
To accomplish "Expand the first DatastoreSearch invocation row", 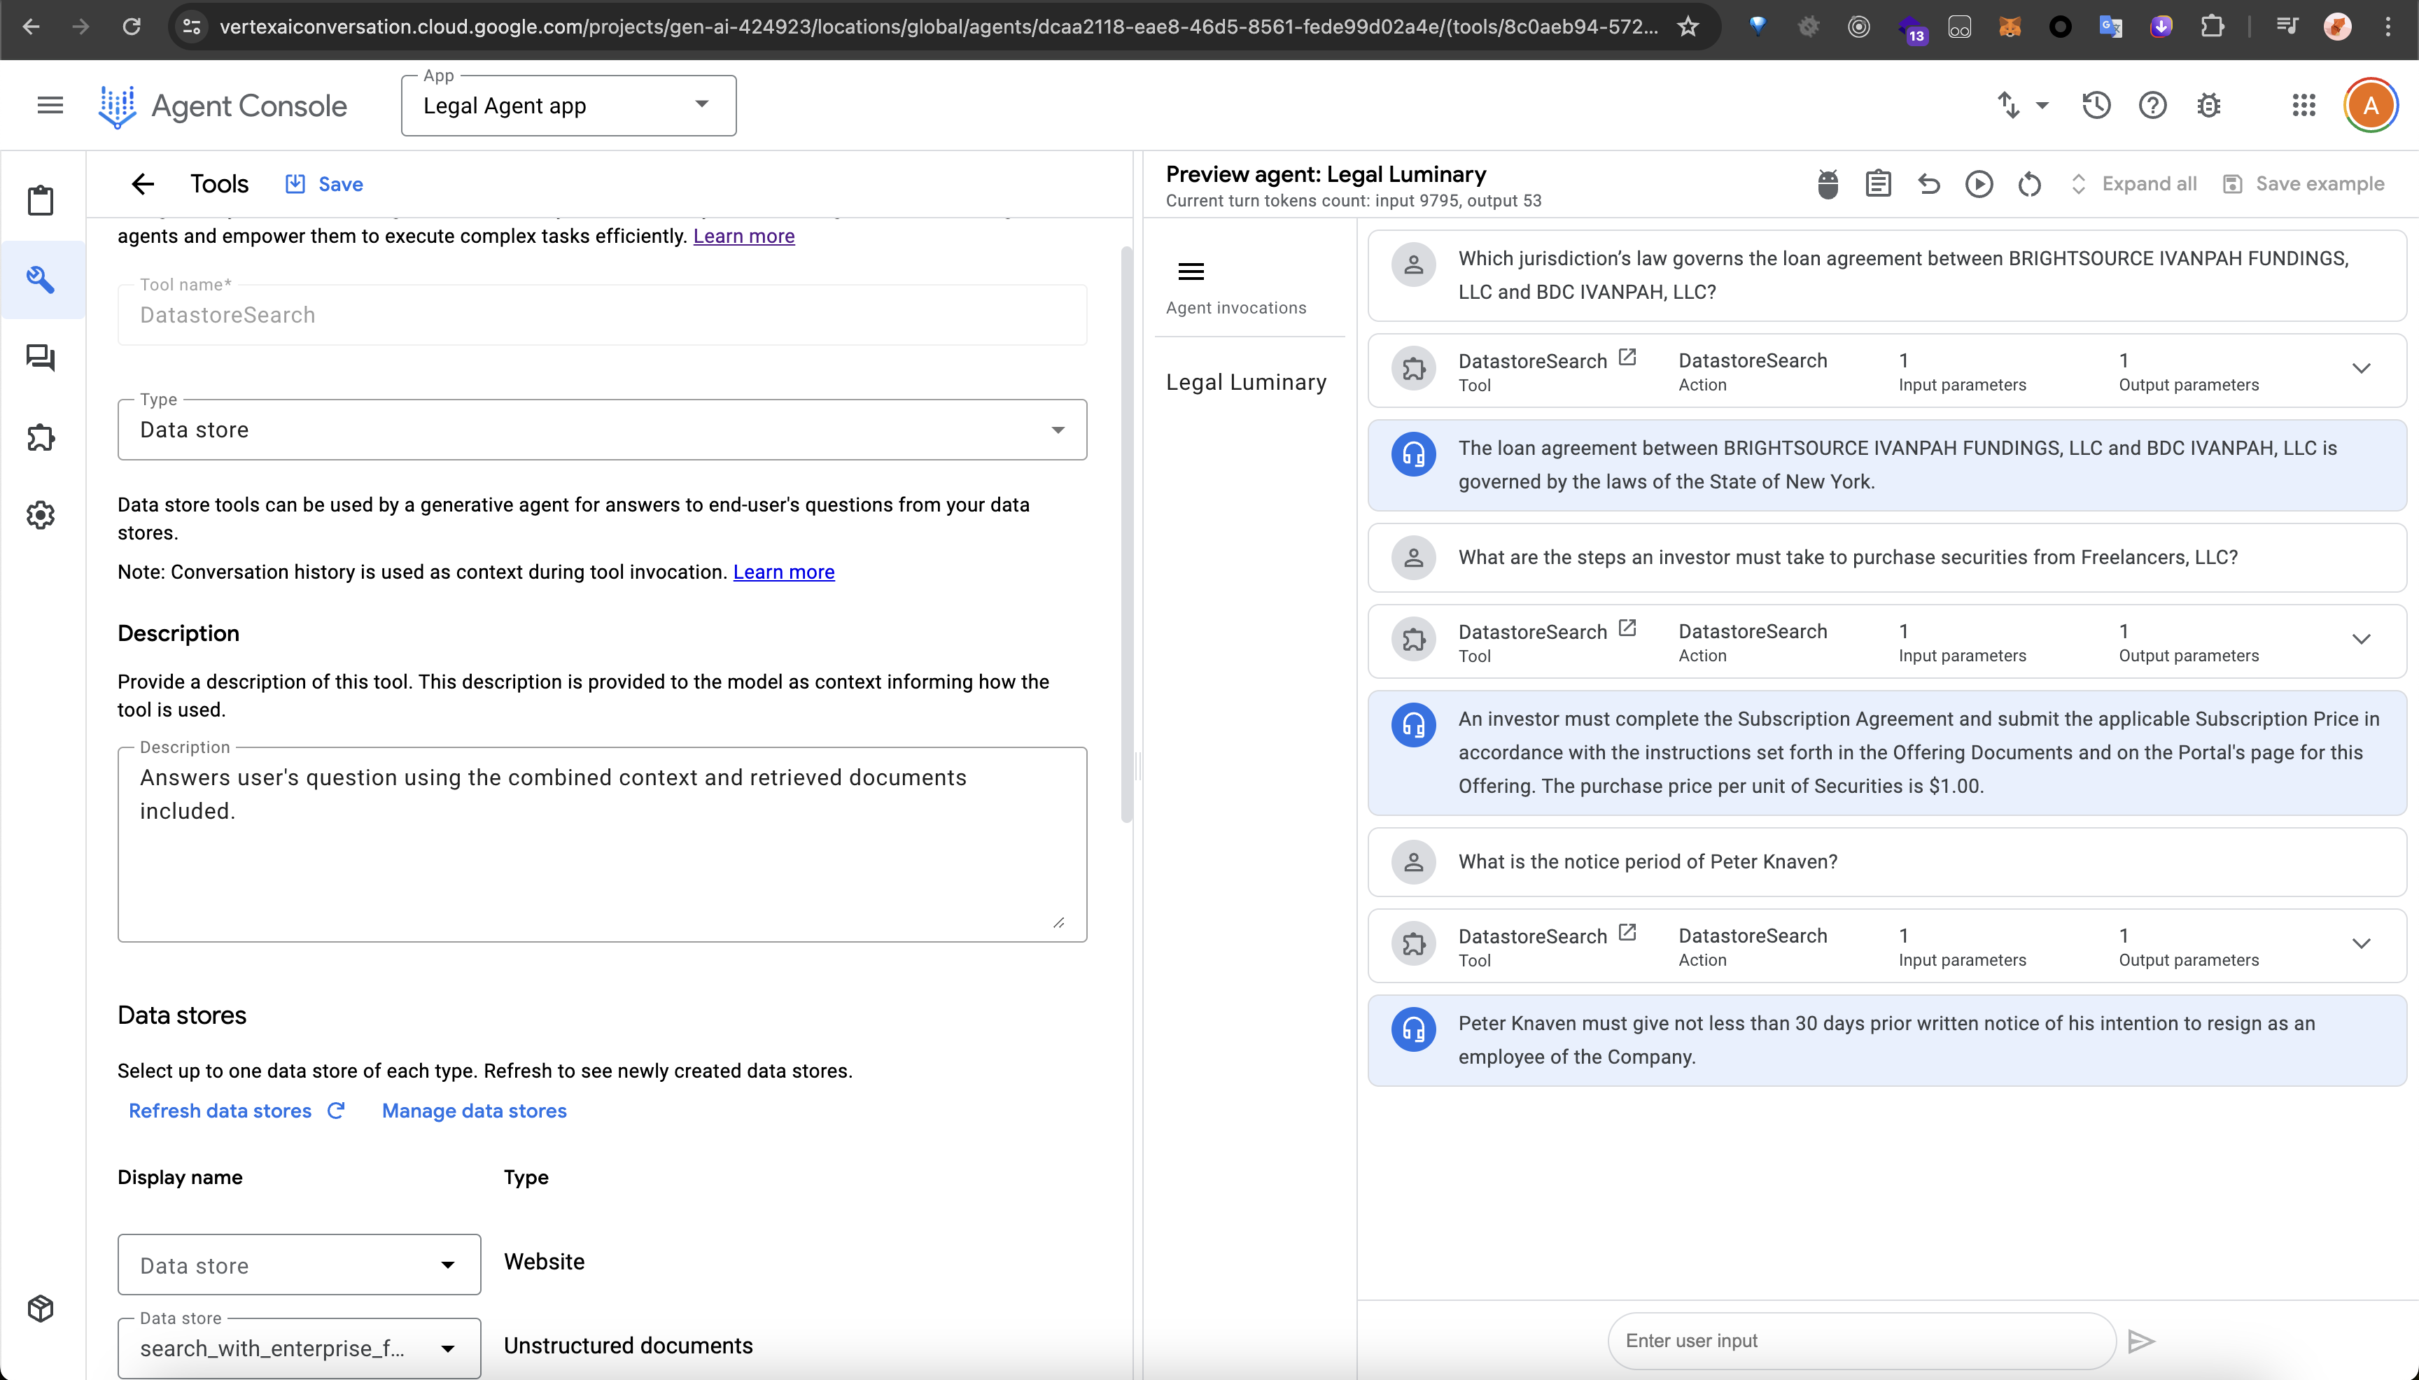I will pyautogui.click(x=2360, y=369).
